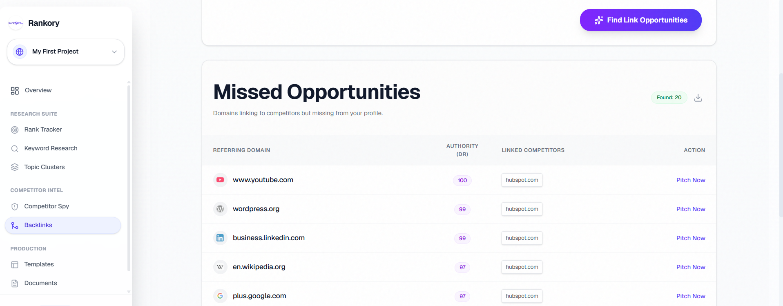This screenshot has height=306, width=783.
Task: Click the Found: 20 badge
Action: (x=669, y=98)
